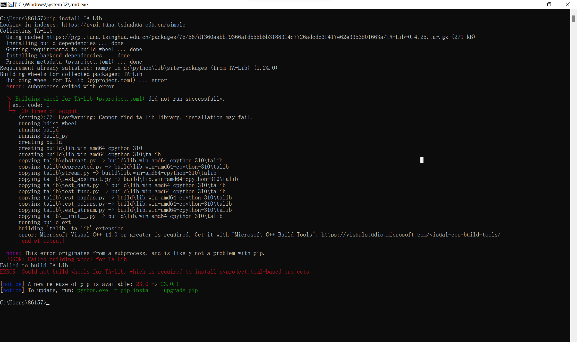Click the red X failure mark
The image size is (577, 342).
click(x=9, y=99)
